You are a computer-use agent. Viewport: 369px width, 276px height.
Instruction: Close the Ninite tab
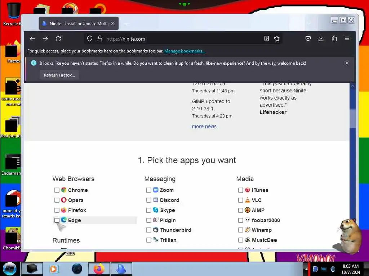[x=113, y=23]
